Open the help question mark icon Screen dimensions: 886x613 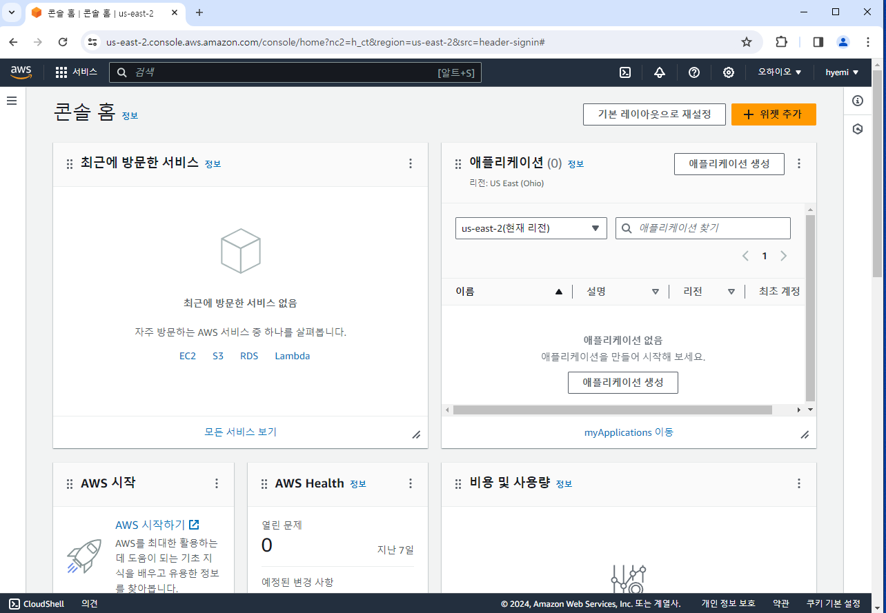pyautogui.click(x=694, y=72)
